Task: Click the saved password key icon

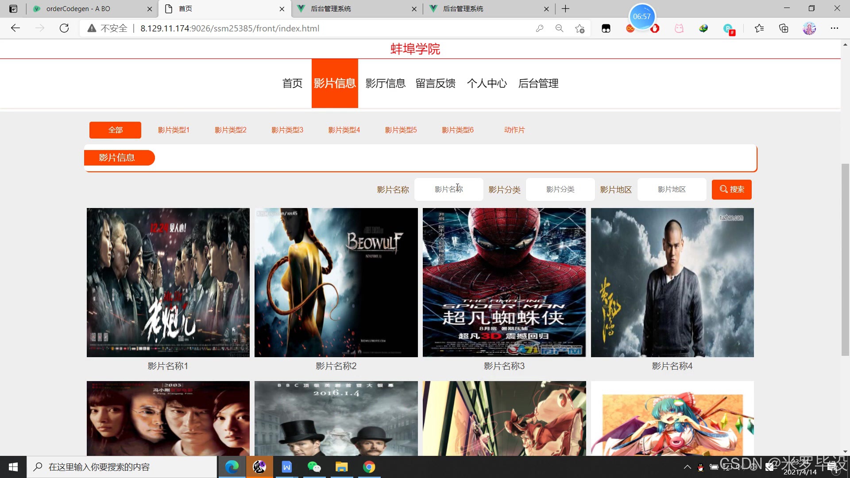Action: [539, 28]
